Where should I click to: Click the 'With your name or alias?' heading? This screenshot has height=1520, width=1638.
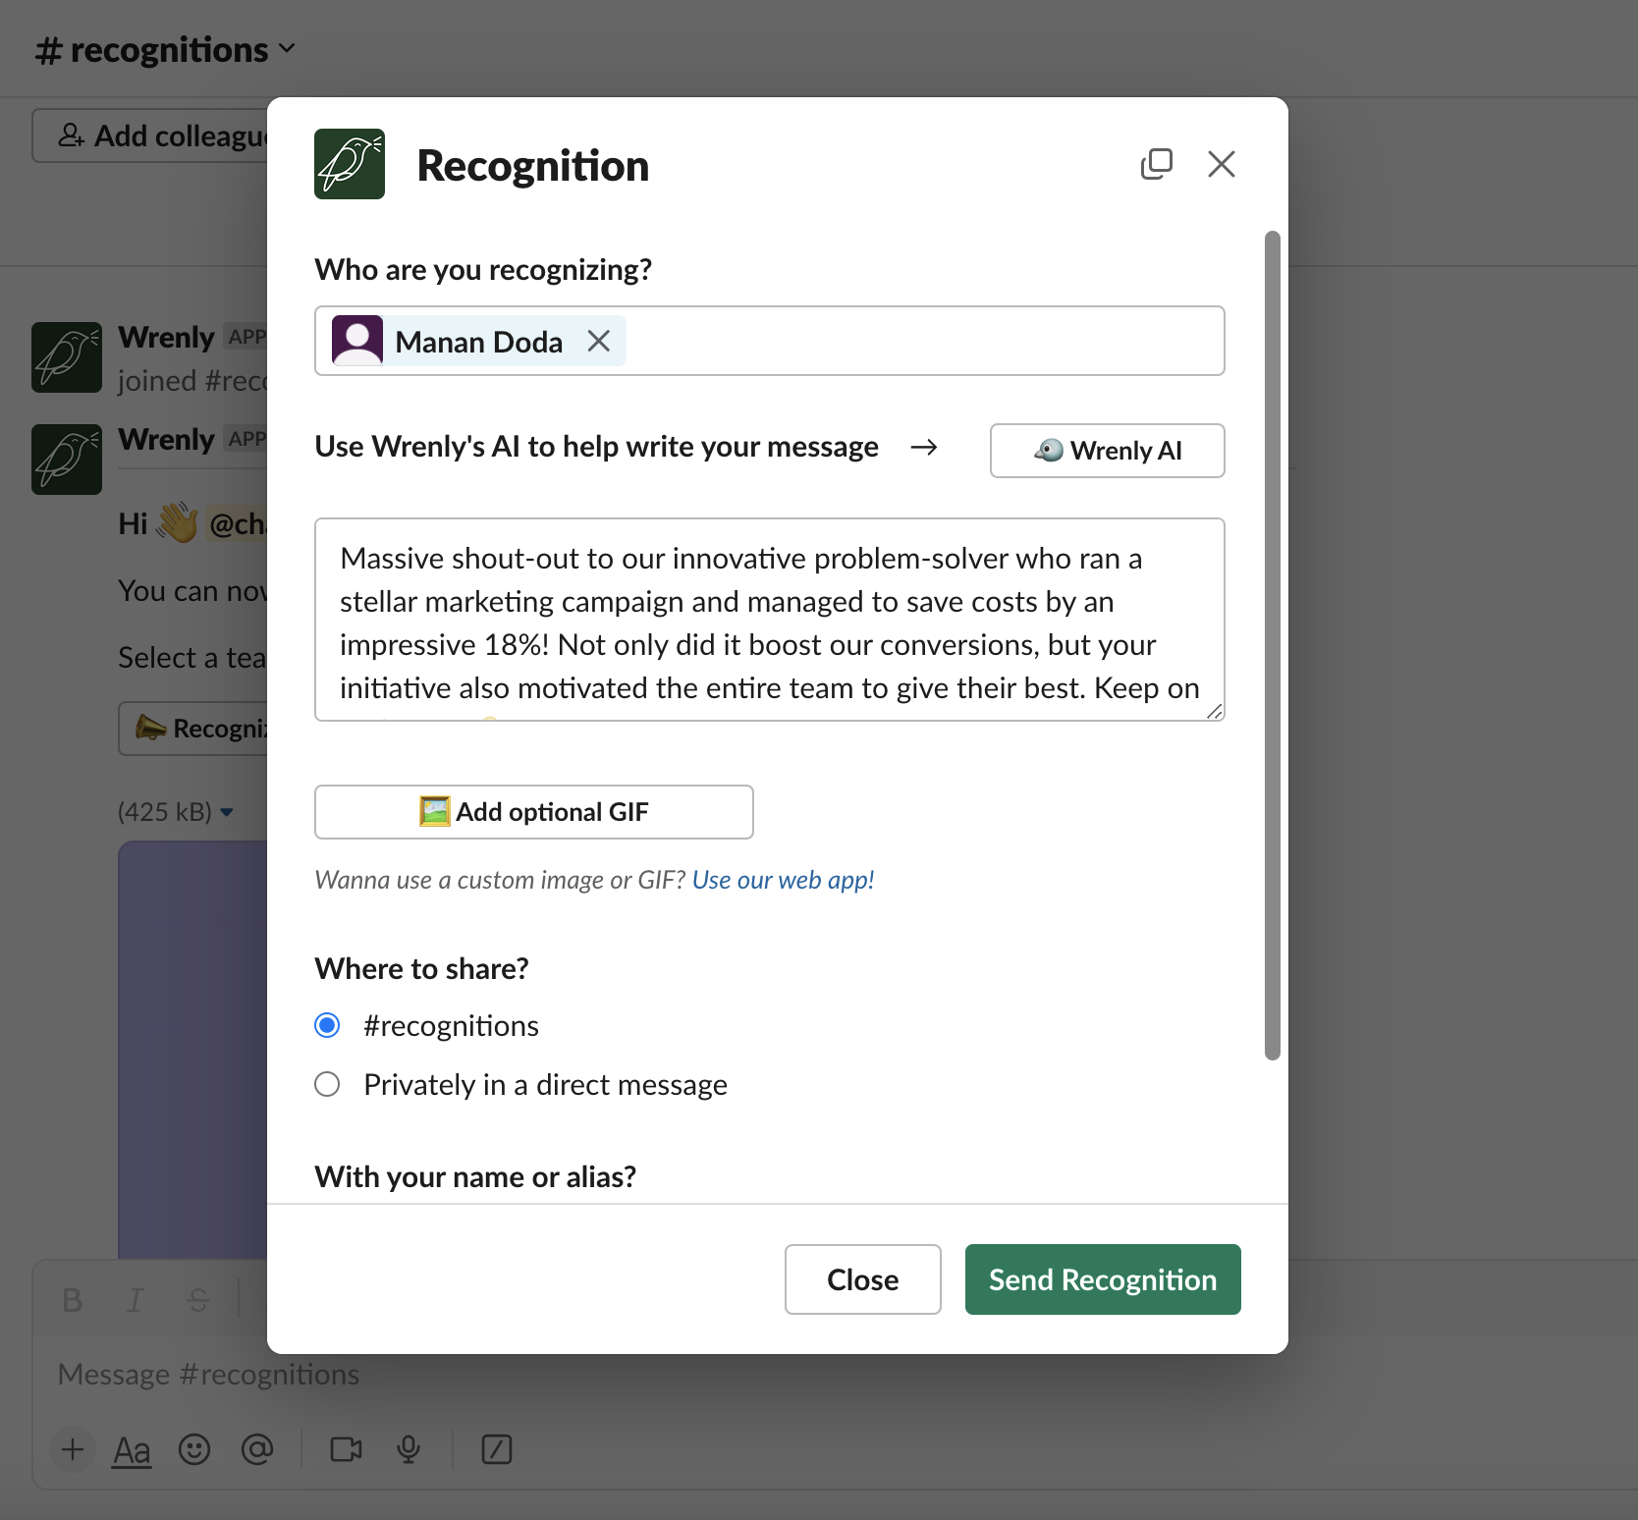pos(475,1177)
